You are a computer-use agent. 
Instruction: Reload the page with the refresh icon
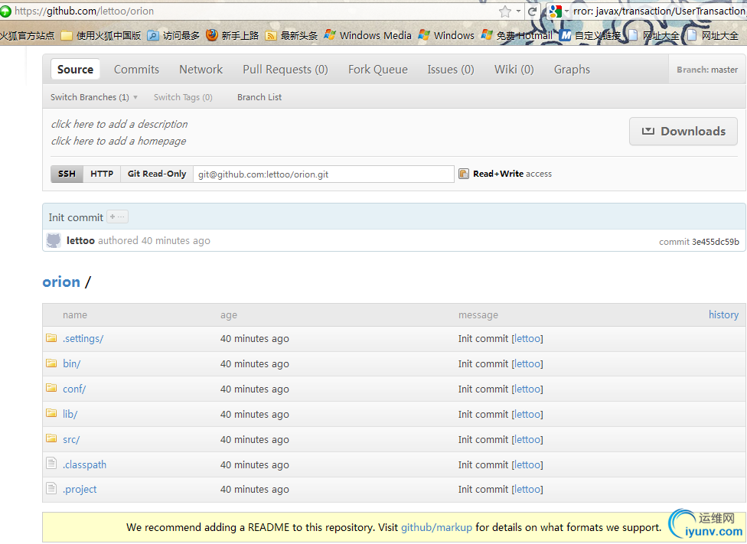[533, 11]
